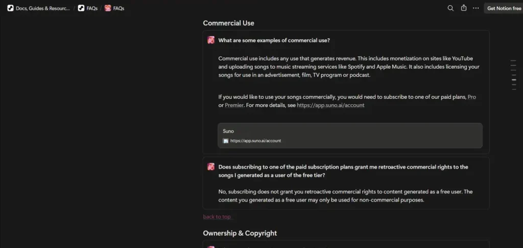
Task: Click icon beside retroactive commercial rights question
Action: click(211, 166)
